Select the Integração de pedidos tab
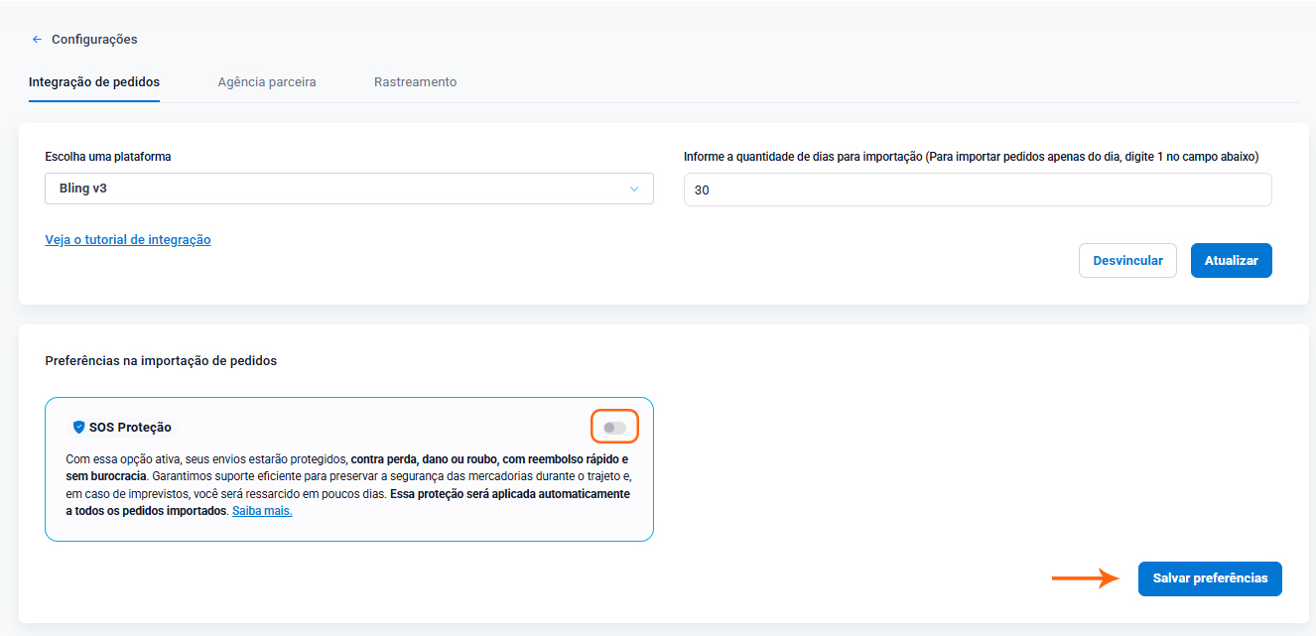The height and width of the screenshot is (636, 1316). 94,82
